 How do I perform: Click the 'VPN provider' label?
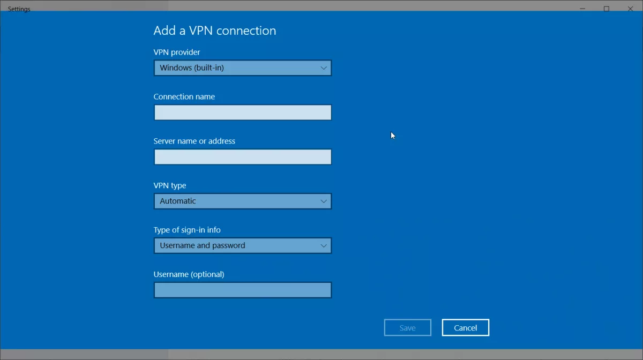click(177, 52)
